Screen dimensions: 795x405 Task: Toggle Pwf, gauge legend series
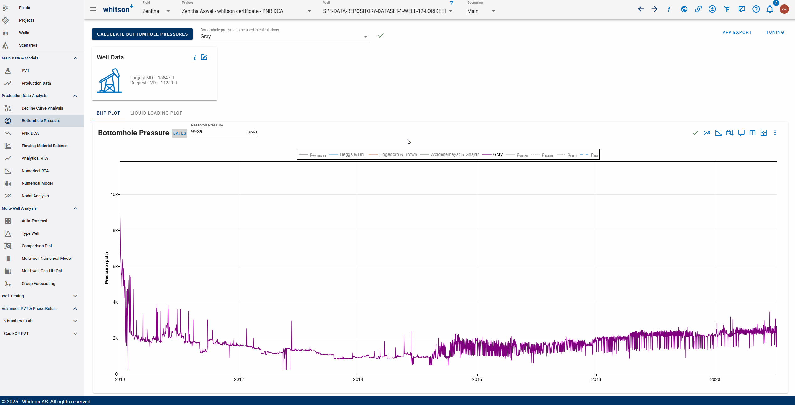pyautogui.click(x=313, y=155)
